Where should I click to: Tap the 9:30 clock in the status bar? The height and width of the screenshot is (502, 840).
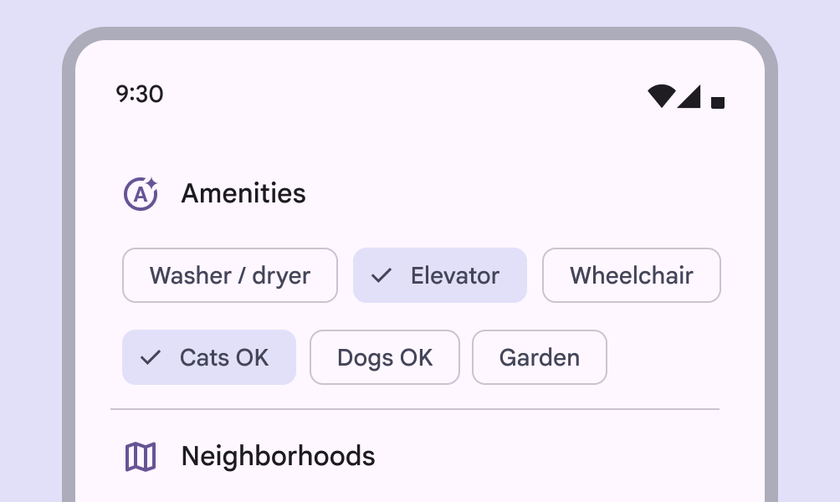point(140,95)
